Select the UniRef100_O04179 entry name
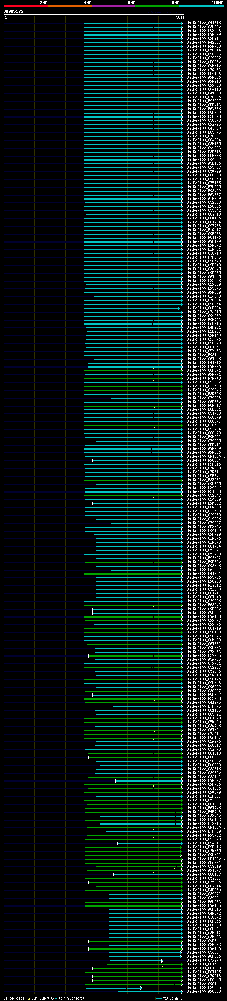 204,531
